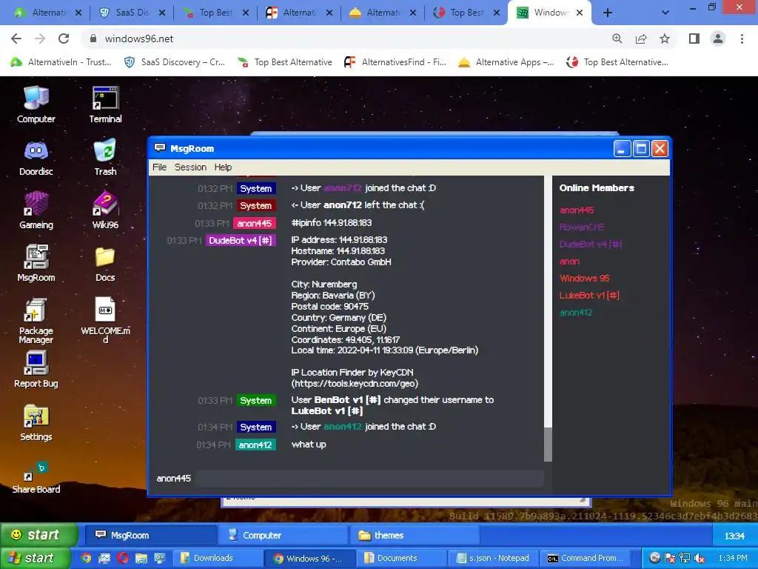Click Chrome icon in host quick launch
This screenshot has height=569, width=758.
pos(86,558)
